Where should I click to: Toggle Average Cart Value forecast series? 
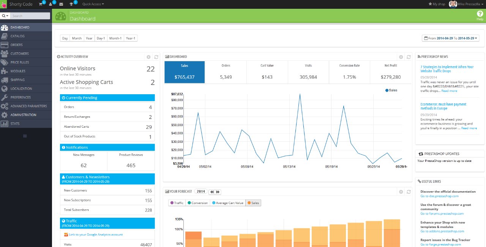228,203
